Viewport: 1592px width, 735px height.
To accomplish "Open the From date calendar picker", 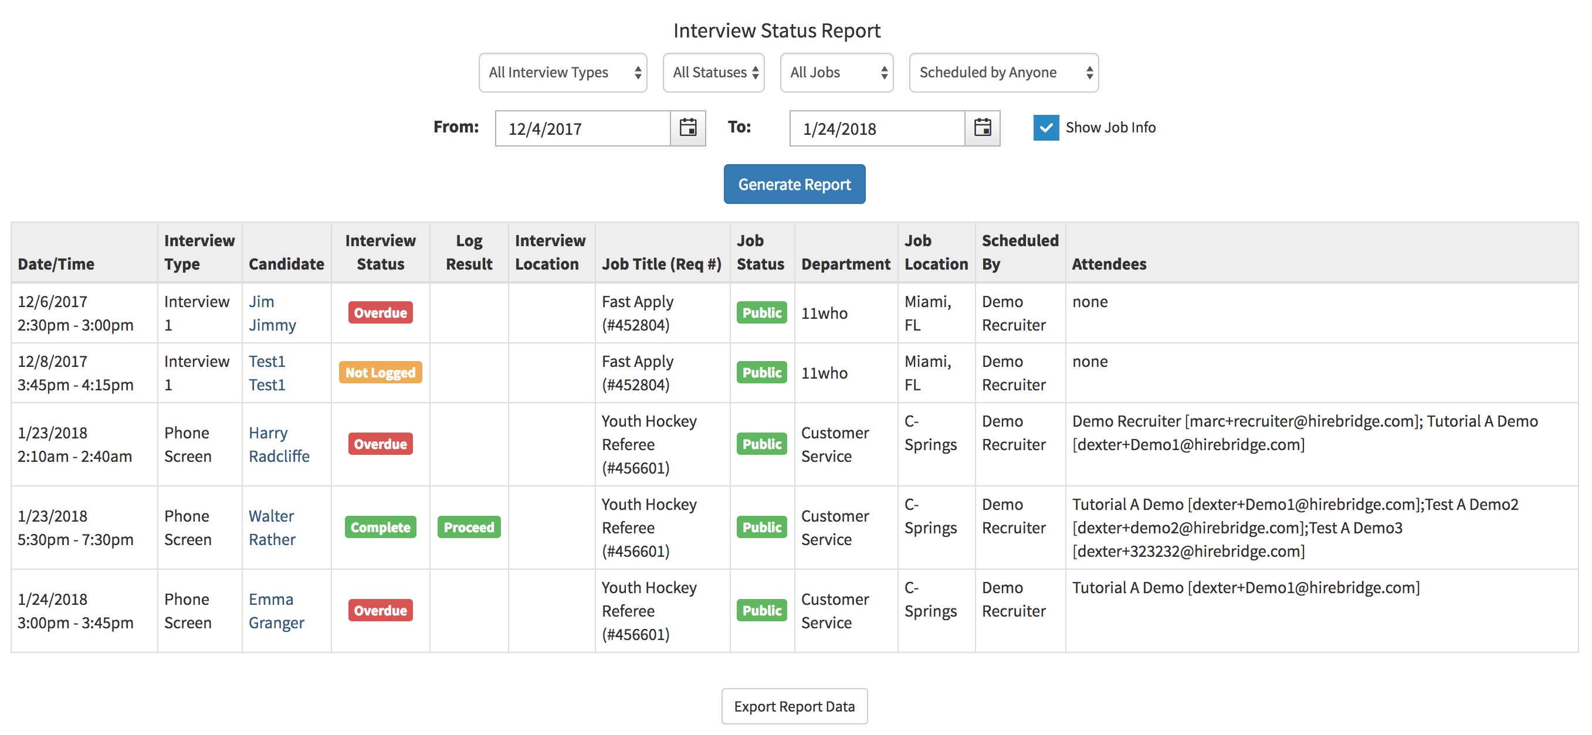I will (x=690, y=128).
